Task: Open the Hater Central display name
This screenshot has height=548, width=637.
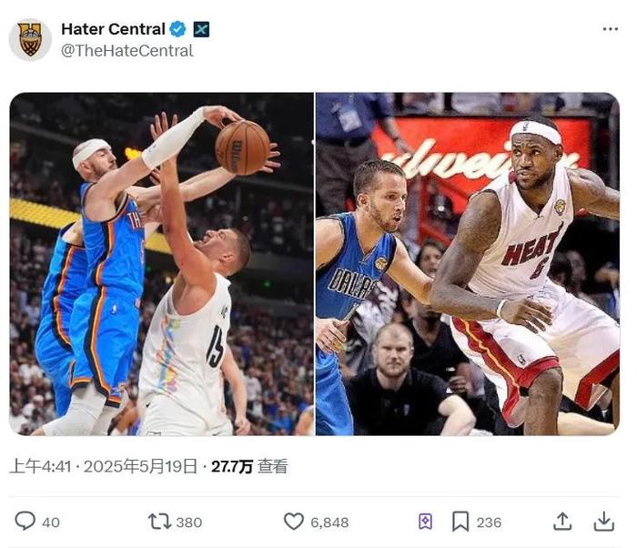Action: (113, 29)
